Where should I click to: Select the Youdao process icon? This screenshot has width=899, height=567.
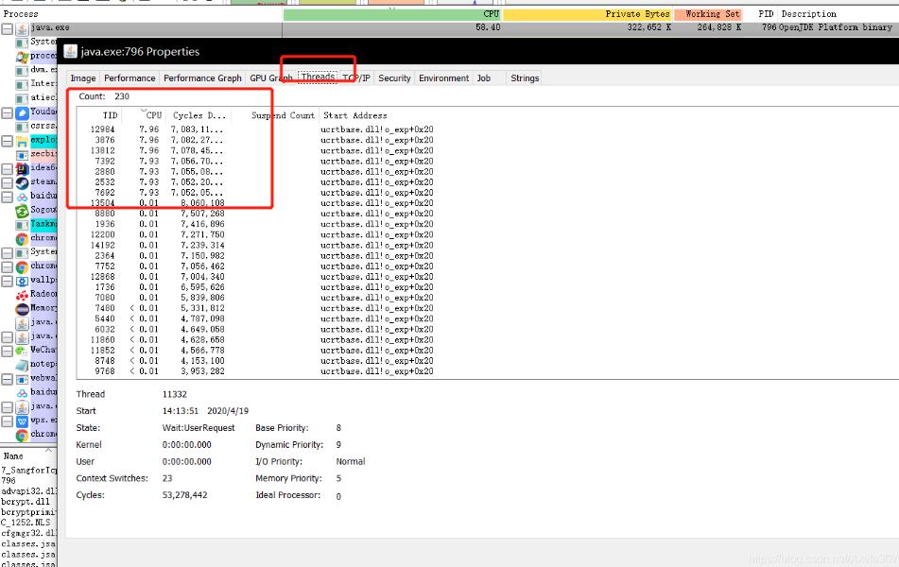point(23,112)
